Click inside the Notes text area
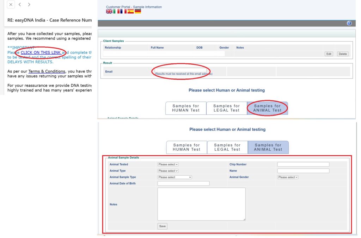Screen dimensions: 361x238 point(201,204)
